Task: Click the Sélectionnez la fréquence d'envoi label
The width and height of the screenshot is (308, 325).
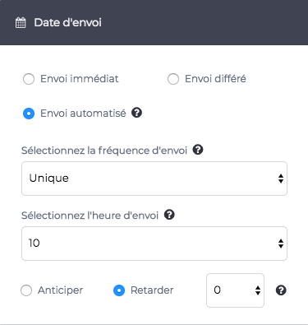Action: click(104, 151)
